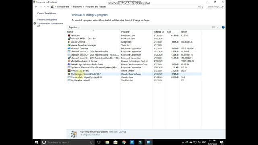Select Update for Windows 10 row
The image size is (258, 145).
tap(134, 68)
